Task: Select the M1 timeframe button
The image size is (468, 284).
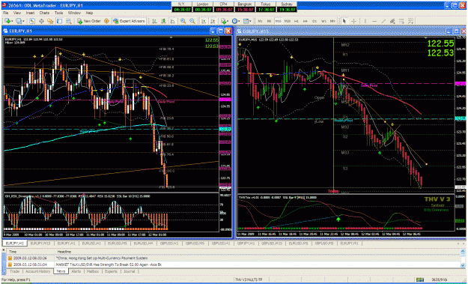Action: (x=261, y=21)
